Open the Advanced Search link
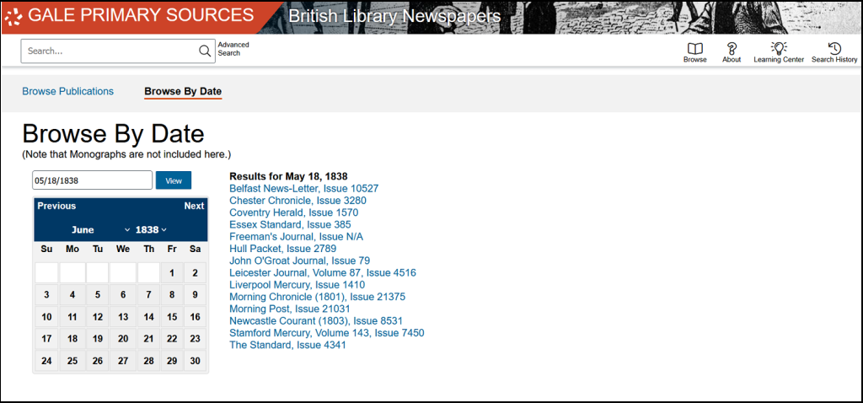The height and width of the screenshot is (403, 863). [x=233, y=49]
